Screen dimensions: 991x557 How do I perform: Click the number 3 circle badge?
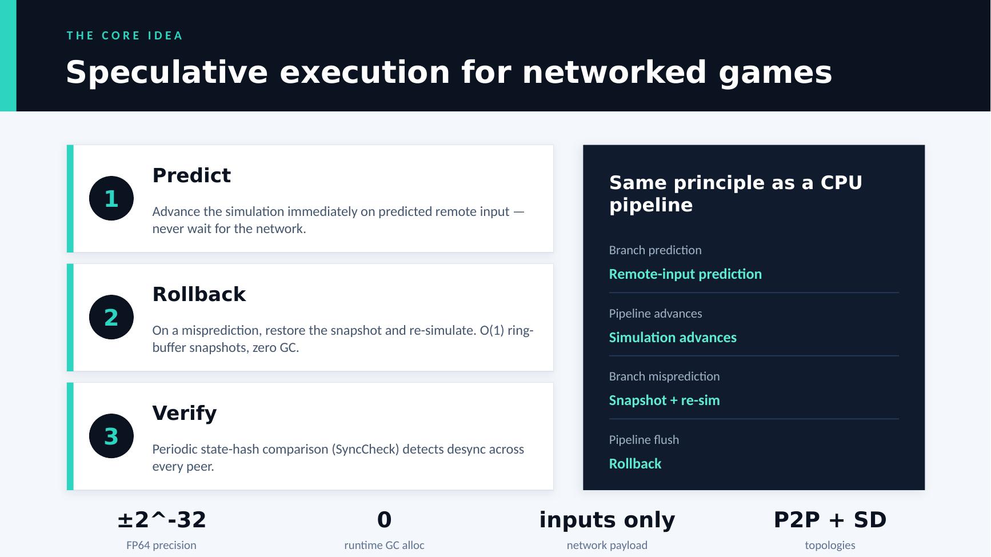pyautogui.click(x=111, y=436)
